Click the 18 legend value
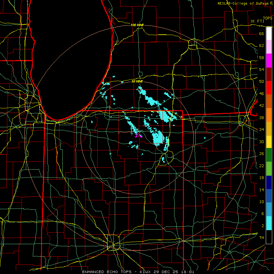The height and width of the screenshot is (274, 274). (262, 178)
